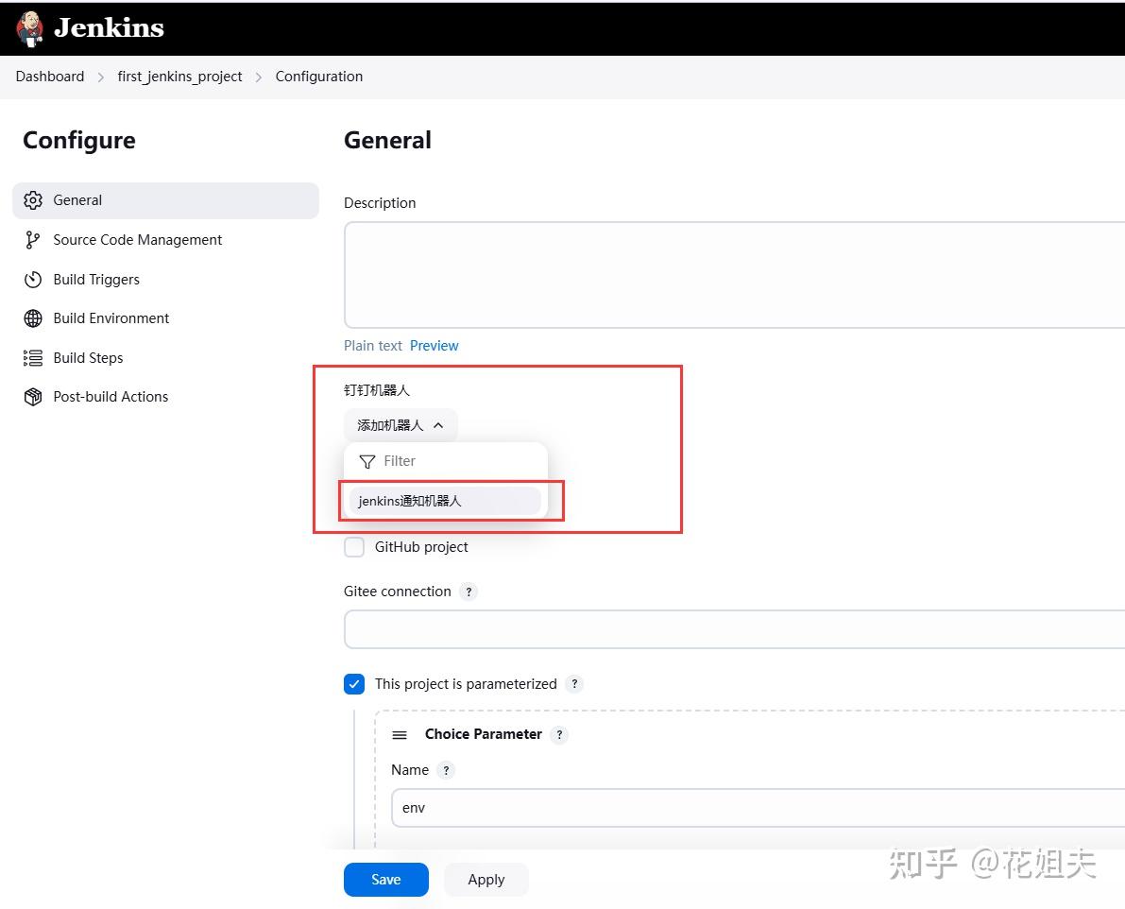Click the Build Environment globe icon

(33, 317)
